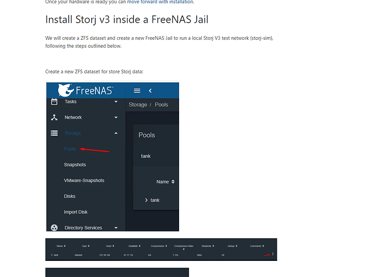Image resolution: width=377 pixels, height=277 pixels.
Task: Click Import Disk in the sidebar
Action: tap(75, 212)
